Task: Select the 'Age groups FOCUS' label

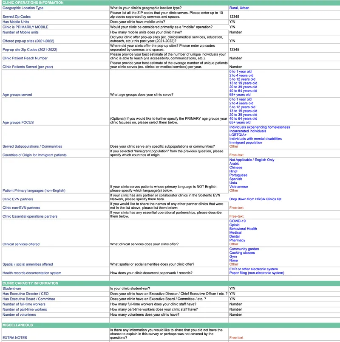Action: [x=18, y=122]
